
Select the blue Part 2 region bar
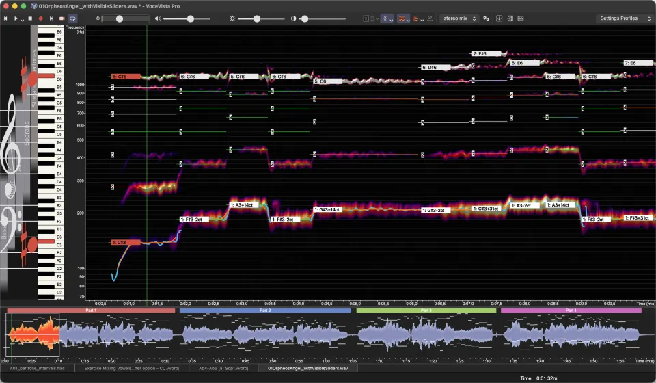point(265,311)
